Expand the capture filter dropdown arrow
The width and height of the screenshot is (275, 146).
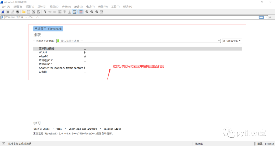click(219, 41)
